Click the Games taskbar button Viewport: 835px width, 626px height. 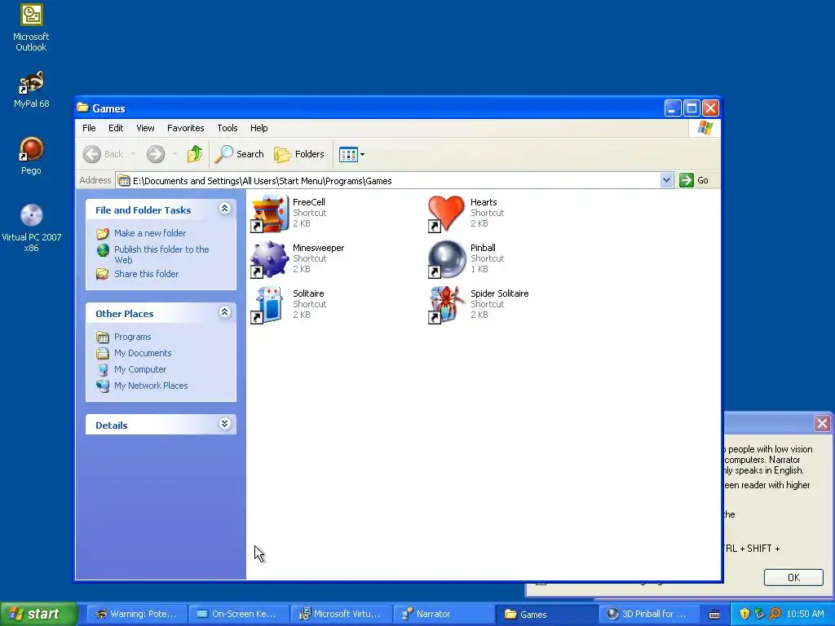click(x=546, y=614)
